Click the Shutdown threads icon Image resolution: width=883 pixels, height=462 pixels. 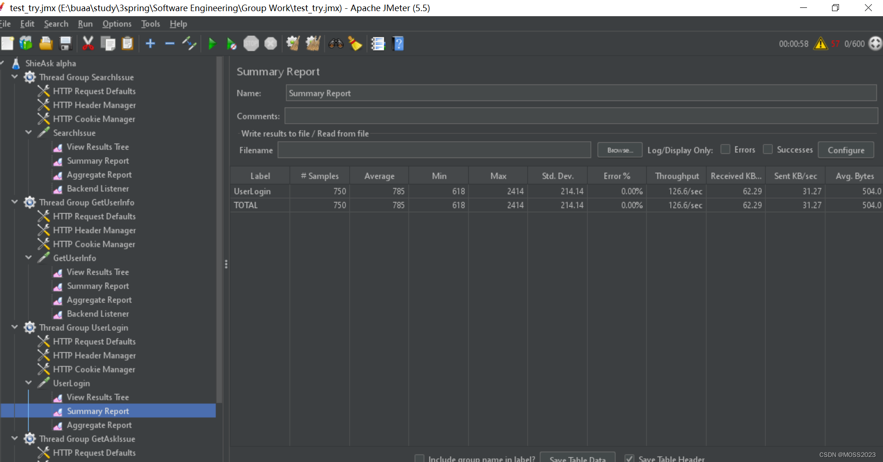pyautogui.click(x=271, y=44)
